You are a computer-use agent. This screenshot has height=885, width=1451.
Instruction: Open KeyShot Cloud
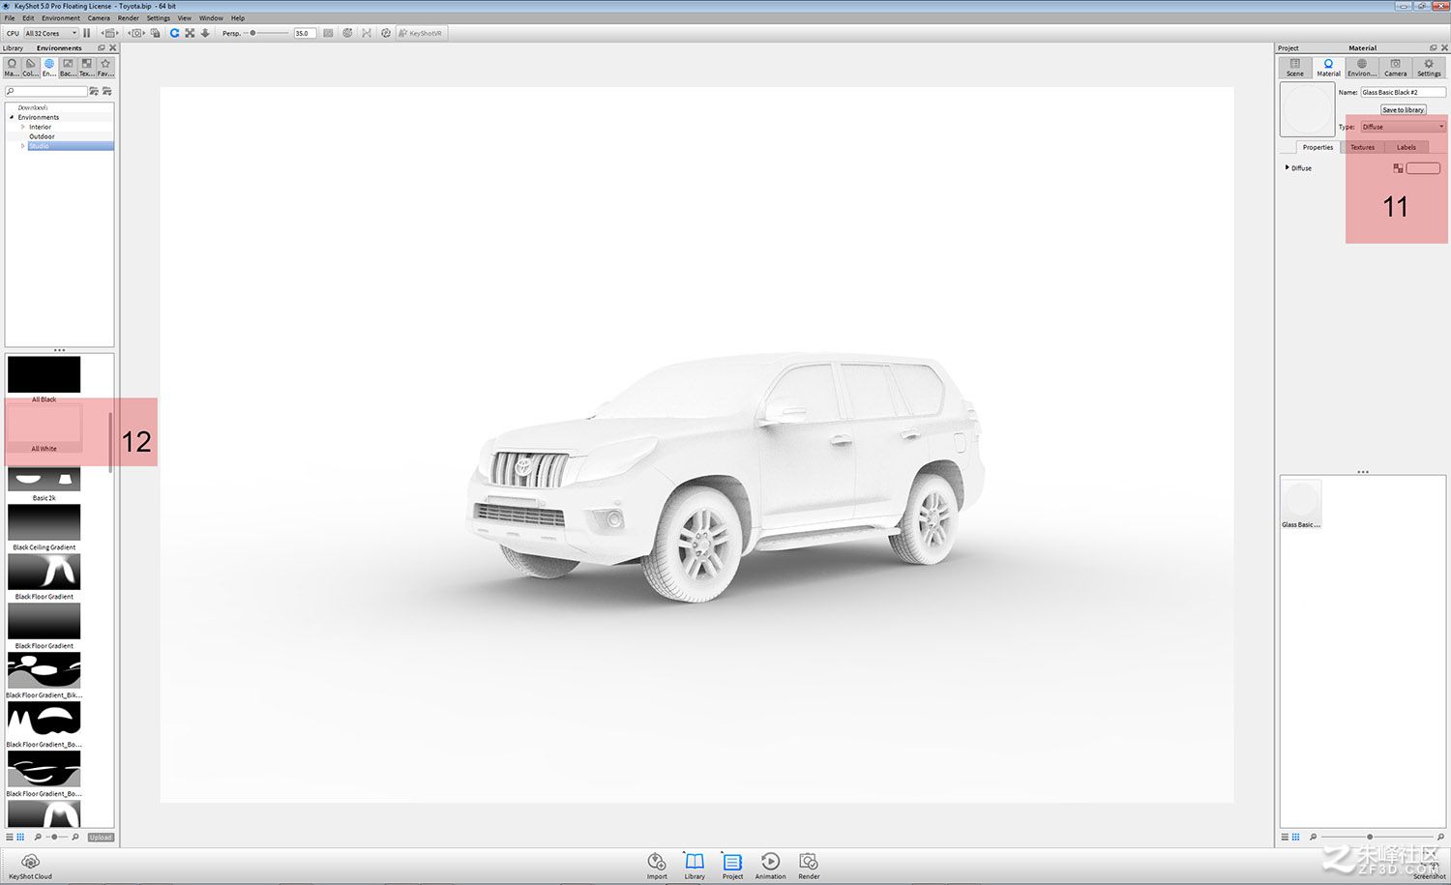(x=30, y=867)
